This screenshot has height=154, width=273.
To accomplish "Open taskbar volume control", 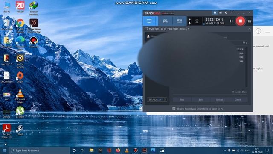I will coord(242,150).
